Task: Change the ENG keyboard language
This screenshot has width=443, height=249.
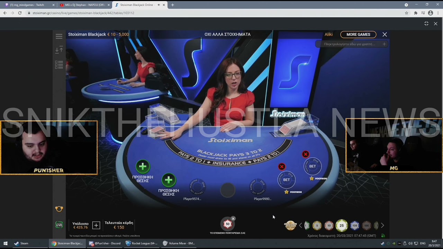Action: [423, 243]
